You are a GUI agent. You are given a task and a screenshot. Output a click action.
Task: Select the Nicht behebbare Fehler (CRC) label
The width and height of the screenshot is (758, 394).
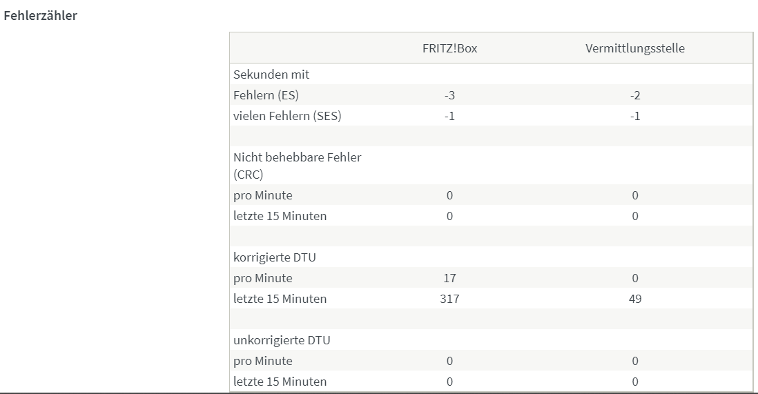[x=298, y=166]
